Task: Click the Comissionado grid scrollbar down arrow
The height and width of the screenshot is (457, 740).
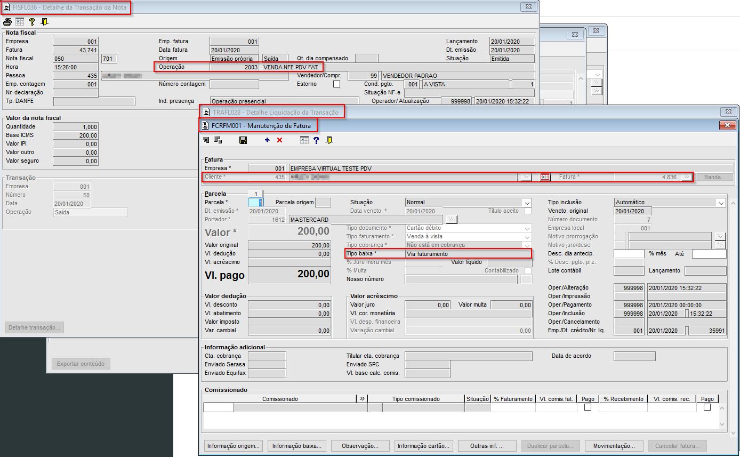Action: [723, 425]
